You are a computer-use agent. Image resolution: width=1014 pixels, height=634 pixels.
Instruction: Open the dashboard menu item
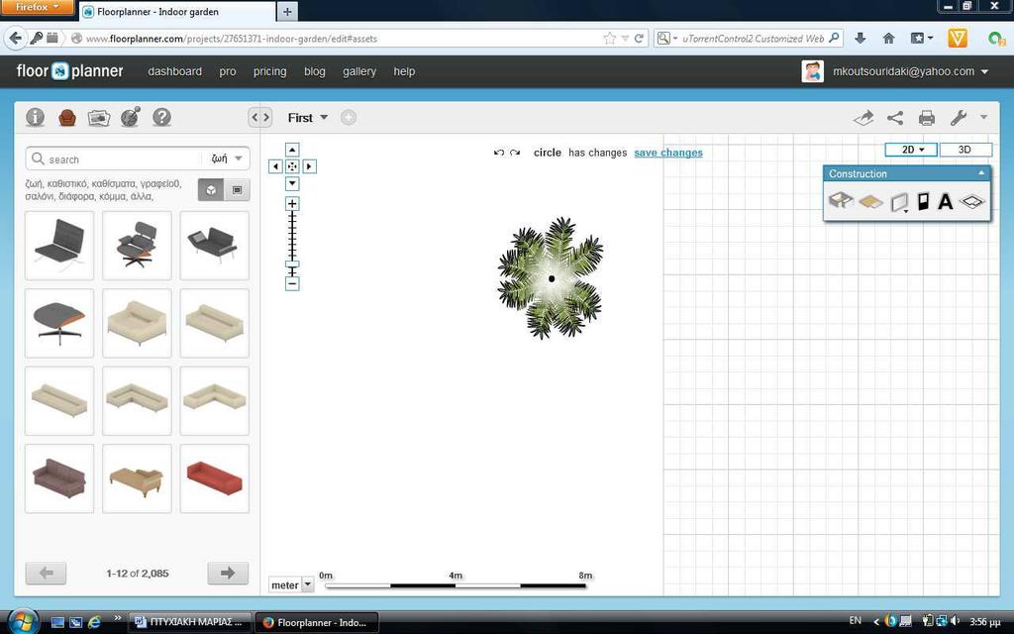(174, 71)
